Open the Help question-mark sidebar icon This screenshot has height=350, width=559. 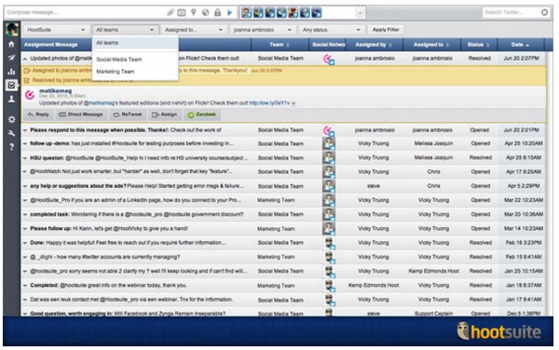pyautogui.click(x=11, y=147)
